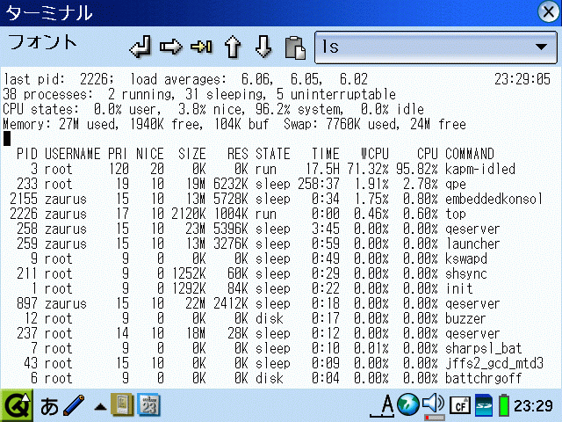Click PID 2155 in process list
This screenshot has height=422, width=562.
point(24,199)
